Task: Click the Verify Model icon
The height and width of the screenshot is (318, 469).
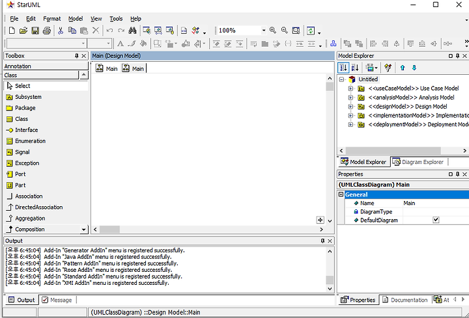Action: tap(195, 31)
